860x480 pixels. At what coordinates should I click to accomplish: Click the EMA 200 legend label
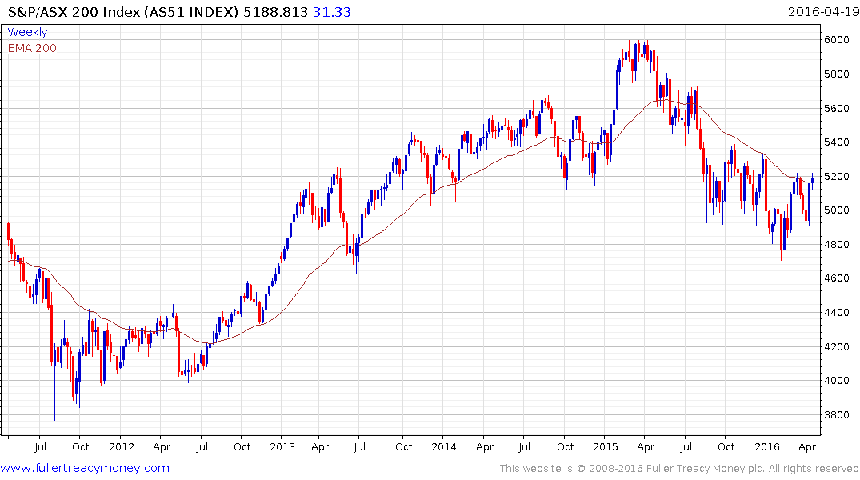pyautogui.click(x=32, y=48)
